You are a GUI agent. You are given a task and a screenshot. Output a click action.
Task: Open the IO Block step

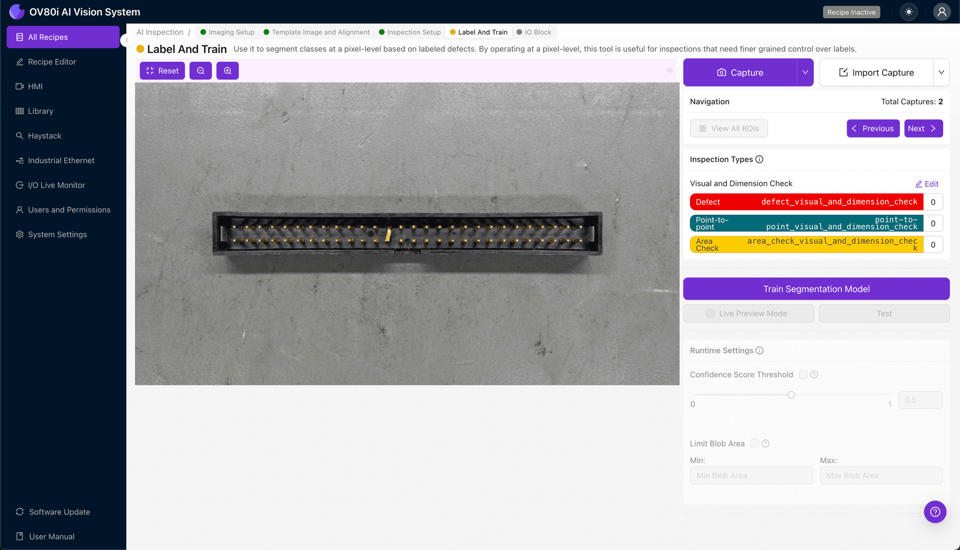(534, 32)
